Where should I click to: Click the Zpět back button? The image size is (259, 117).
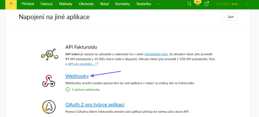click(x=229, y=17)
